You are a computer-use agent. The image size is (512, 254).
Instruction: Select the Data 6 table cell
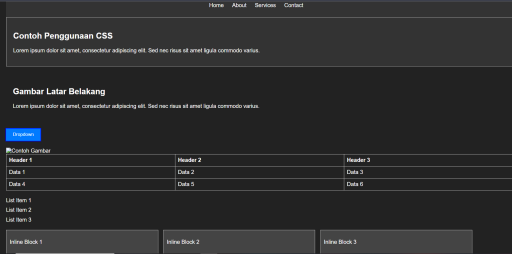click(355, 184)
